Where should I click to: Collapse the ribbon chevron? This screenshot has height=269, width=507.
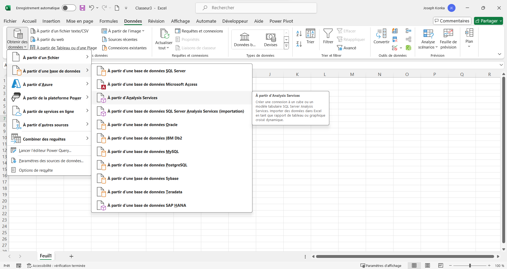coord(499,54)
